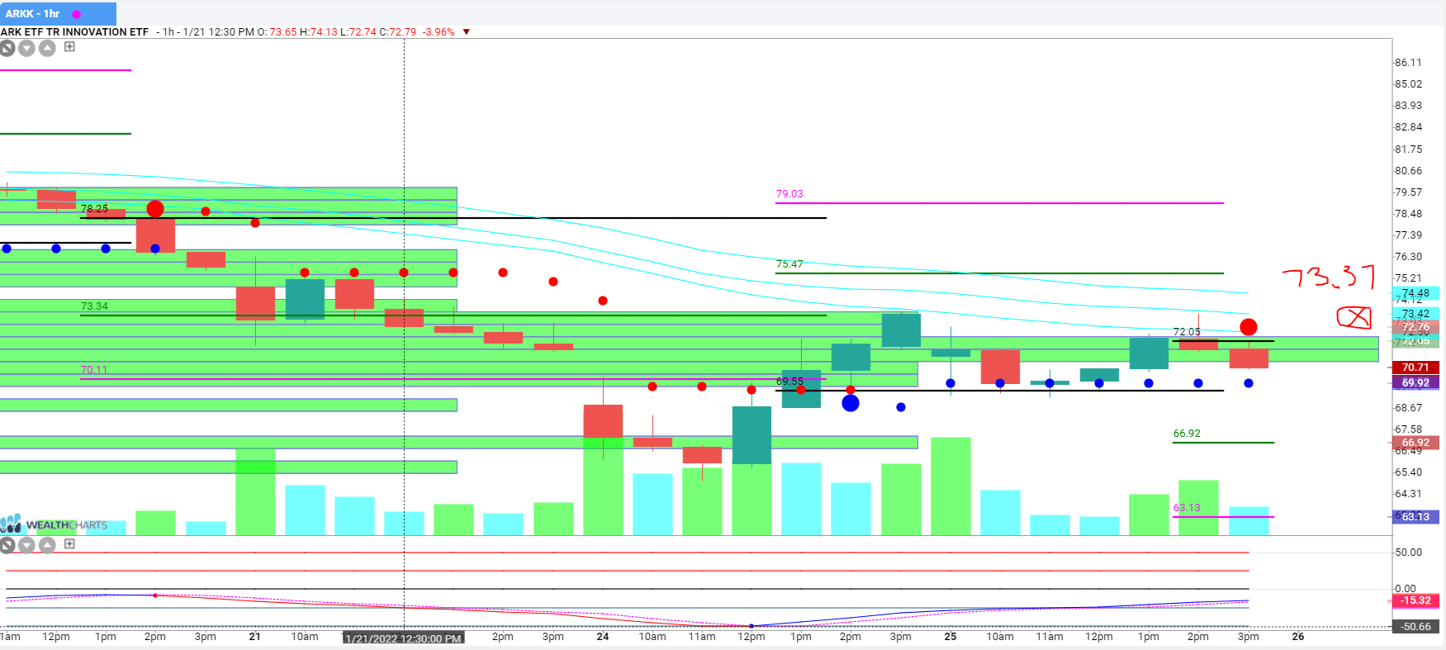Viewport: 1446px width, 650px height.
Task: Click date label 24 on the time axis
Action: click(603, 637)
